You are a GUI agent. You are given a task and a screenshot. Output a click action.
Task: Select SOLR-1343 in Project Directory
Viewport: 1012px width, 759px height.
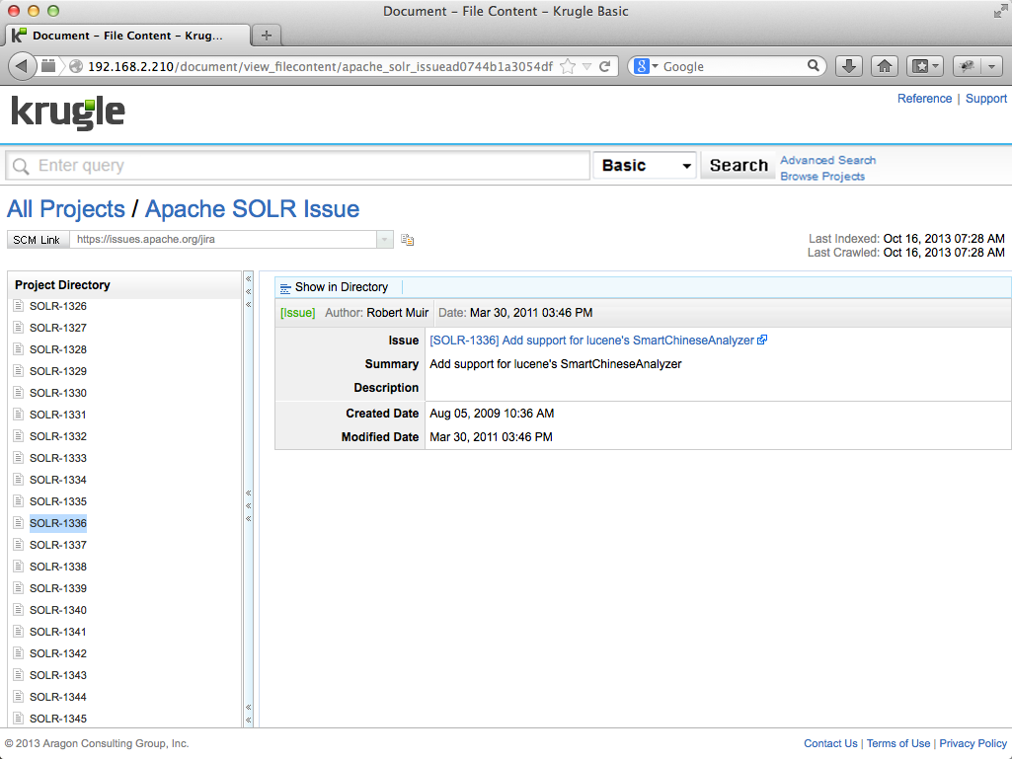tap(58, 675)
